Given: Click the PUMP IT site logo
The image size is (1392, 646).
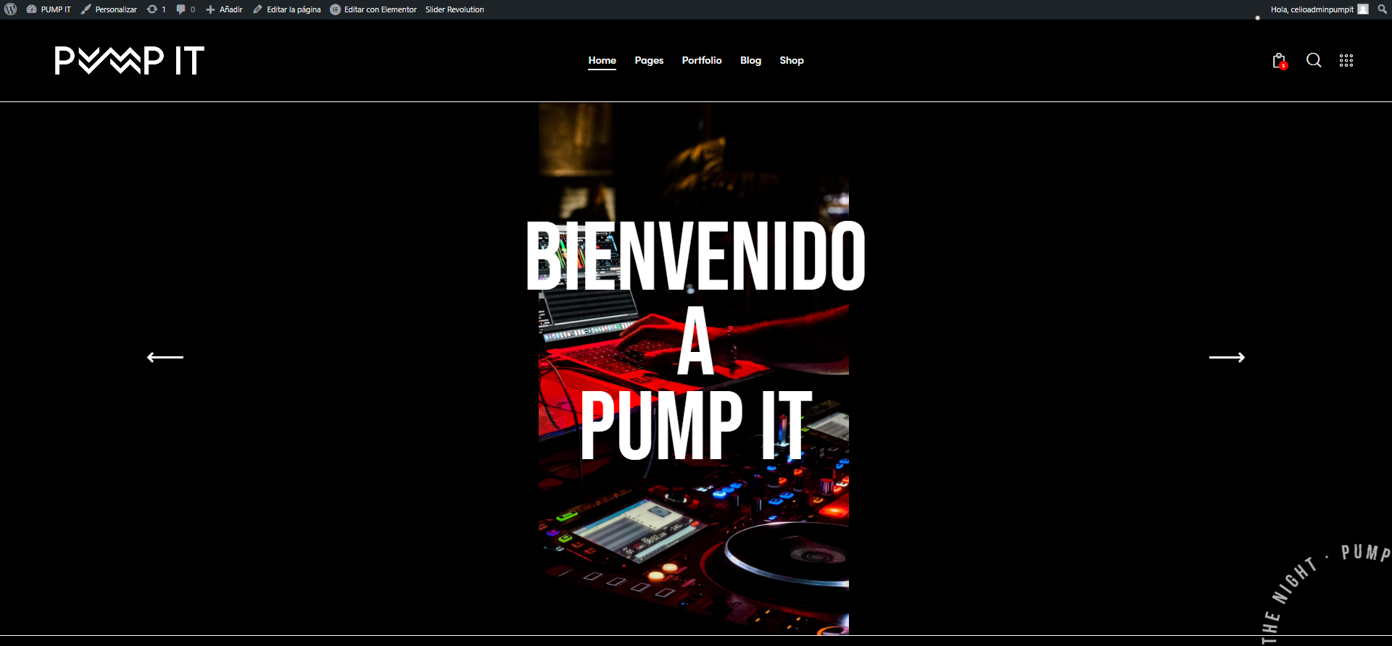Looking at the screenshot, I should [x=130, y=61].
